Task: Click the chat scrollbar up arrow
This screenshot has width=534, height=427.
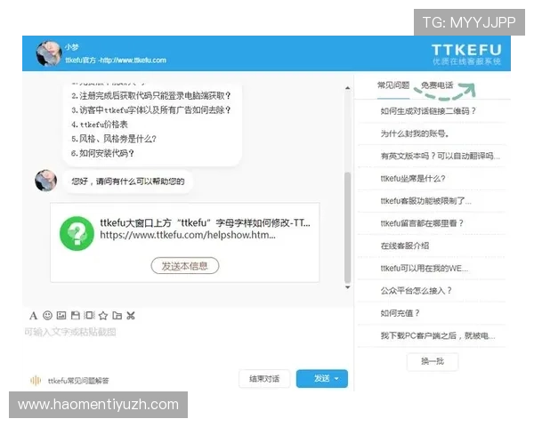Action: [347, 88]
